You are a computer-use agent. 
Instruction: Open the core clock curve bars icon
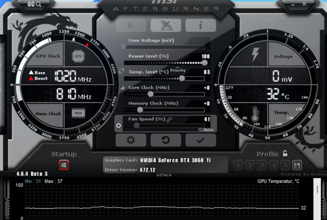(x=122, y=88)
